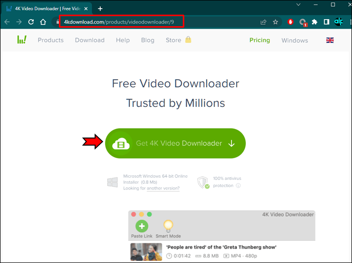
Task: Open the Download menu item
Action: click(x=90, y=40)
